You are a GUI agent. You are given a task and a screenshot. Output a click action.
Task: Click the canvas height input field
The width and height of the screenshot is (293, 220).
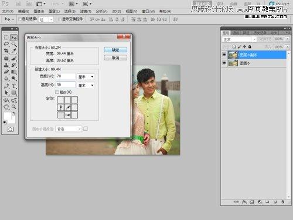[x=66, y=85]
